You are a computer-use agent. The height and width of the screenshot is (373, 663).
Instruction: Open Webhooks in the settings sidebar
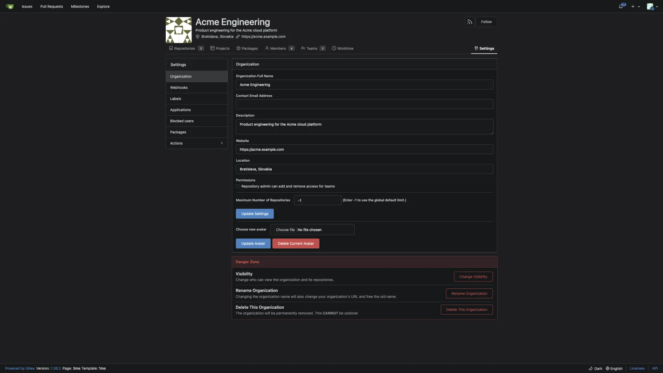(x=197, y=88)
